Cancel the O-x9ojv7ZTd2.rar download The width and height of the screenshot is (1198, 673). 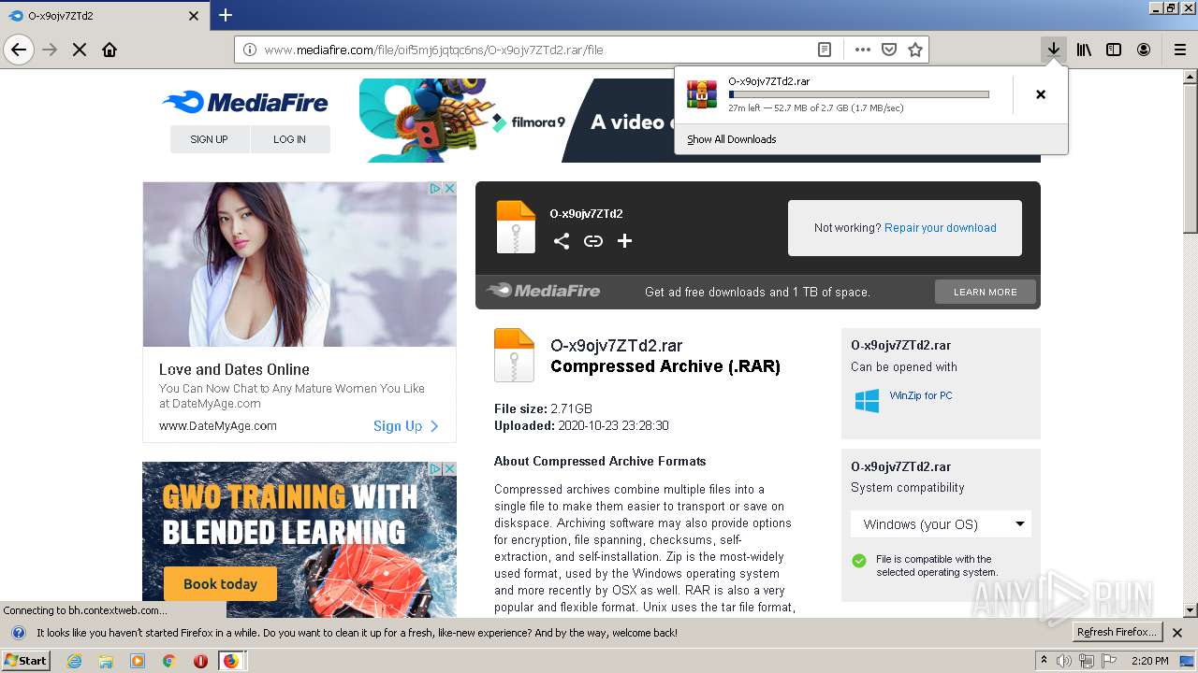tap(1041, 94)
